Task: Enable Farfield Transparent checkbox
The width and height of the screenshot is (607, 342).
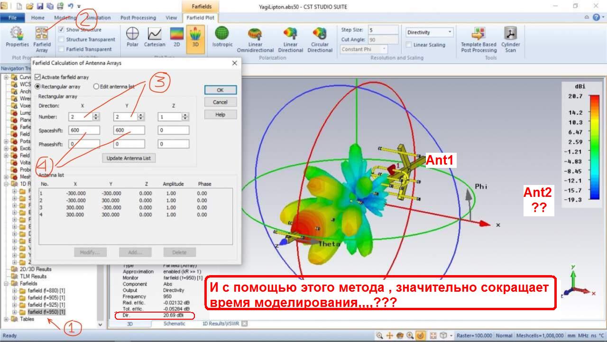Action: 61,49
